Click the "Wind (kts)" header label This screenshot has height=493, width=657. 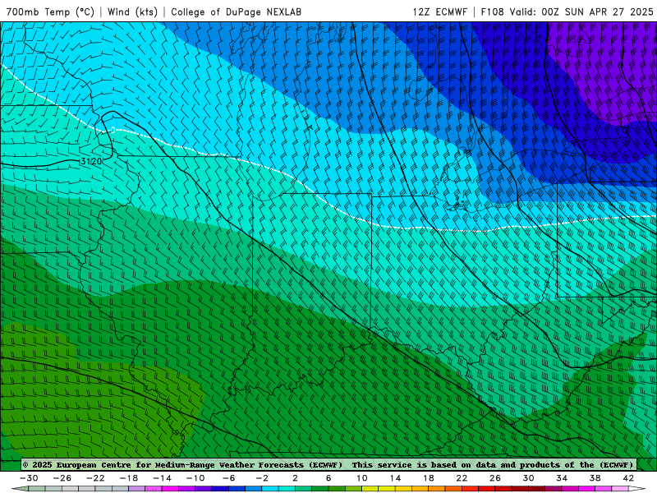132,12
